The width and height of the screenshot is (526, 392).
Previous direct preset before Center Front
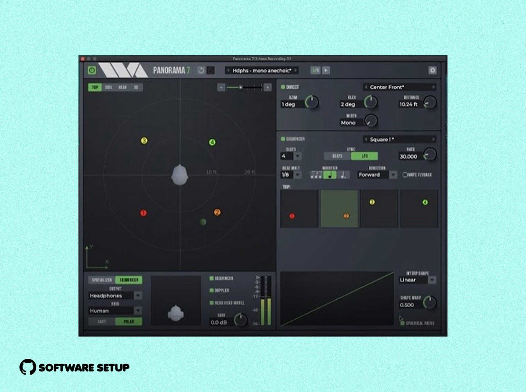click(366, 87)
